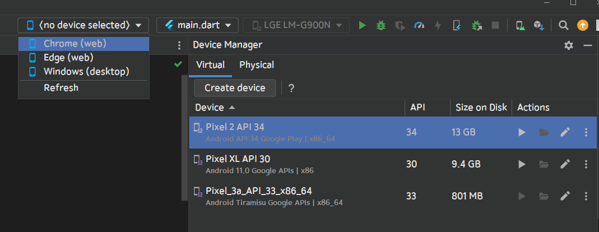The image size is (599, 232).
Task: Click the help question mark icon
Action: [291, 89]
